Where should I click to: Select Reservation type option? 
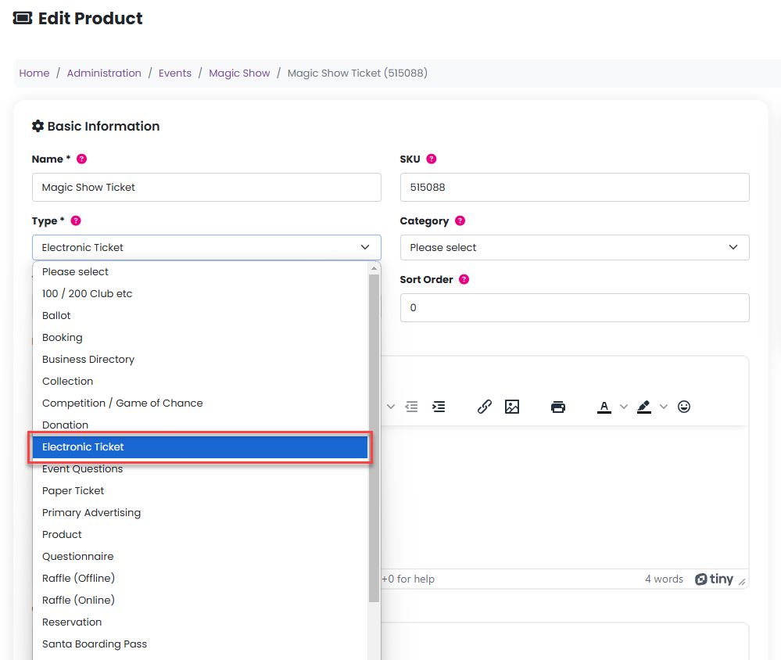(x=200, y=622)
